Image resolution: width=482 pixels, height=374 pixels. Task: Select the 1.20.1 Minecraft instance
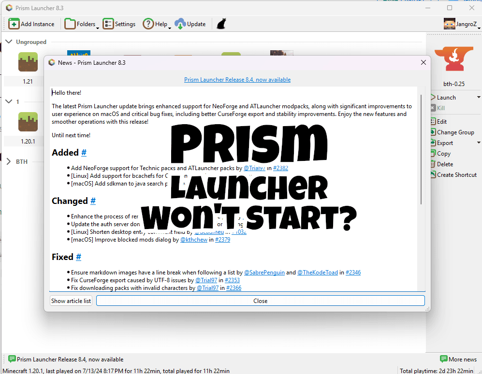coord(28,122)
